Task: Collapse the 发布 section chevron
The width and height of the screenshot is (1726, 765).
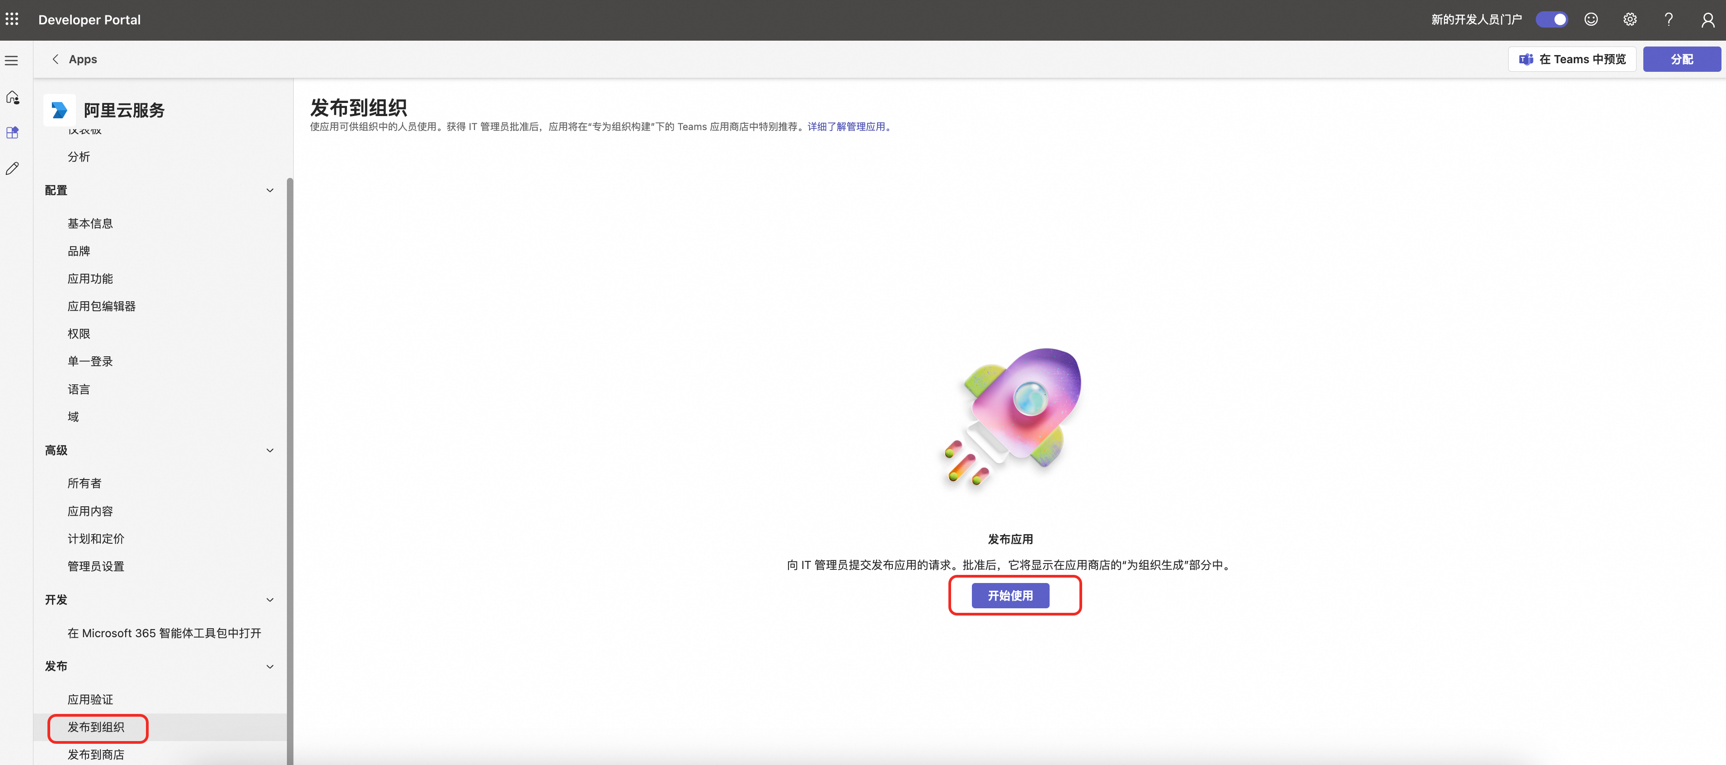Action: pos(270,666)
